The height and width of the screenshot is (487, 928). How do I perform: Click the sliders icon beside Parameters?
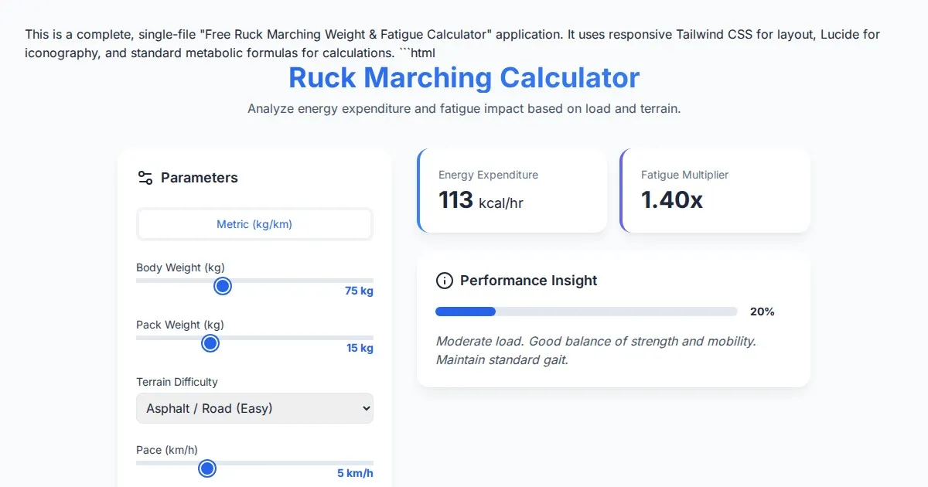[145, 178]
